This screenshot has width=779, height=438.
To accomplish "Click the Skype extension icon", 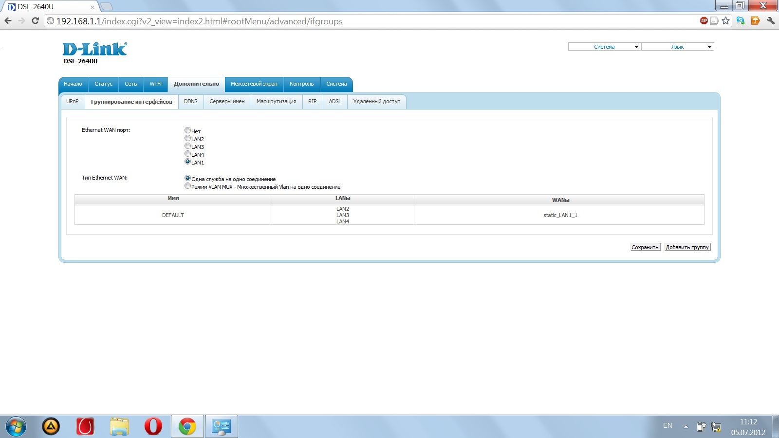I will coord(741,20).
